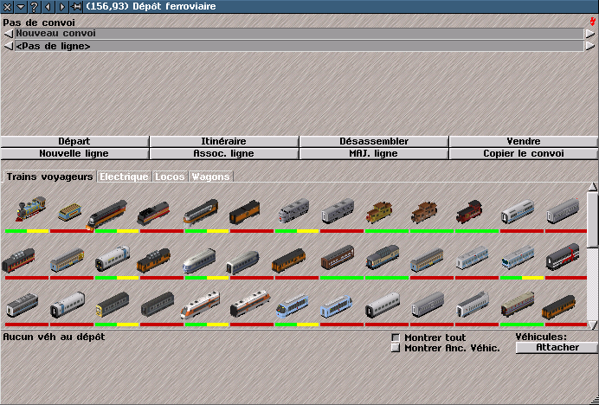Click the help question mark icon

(35, 6)
